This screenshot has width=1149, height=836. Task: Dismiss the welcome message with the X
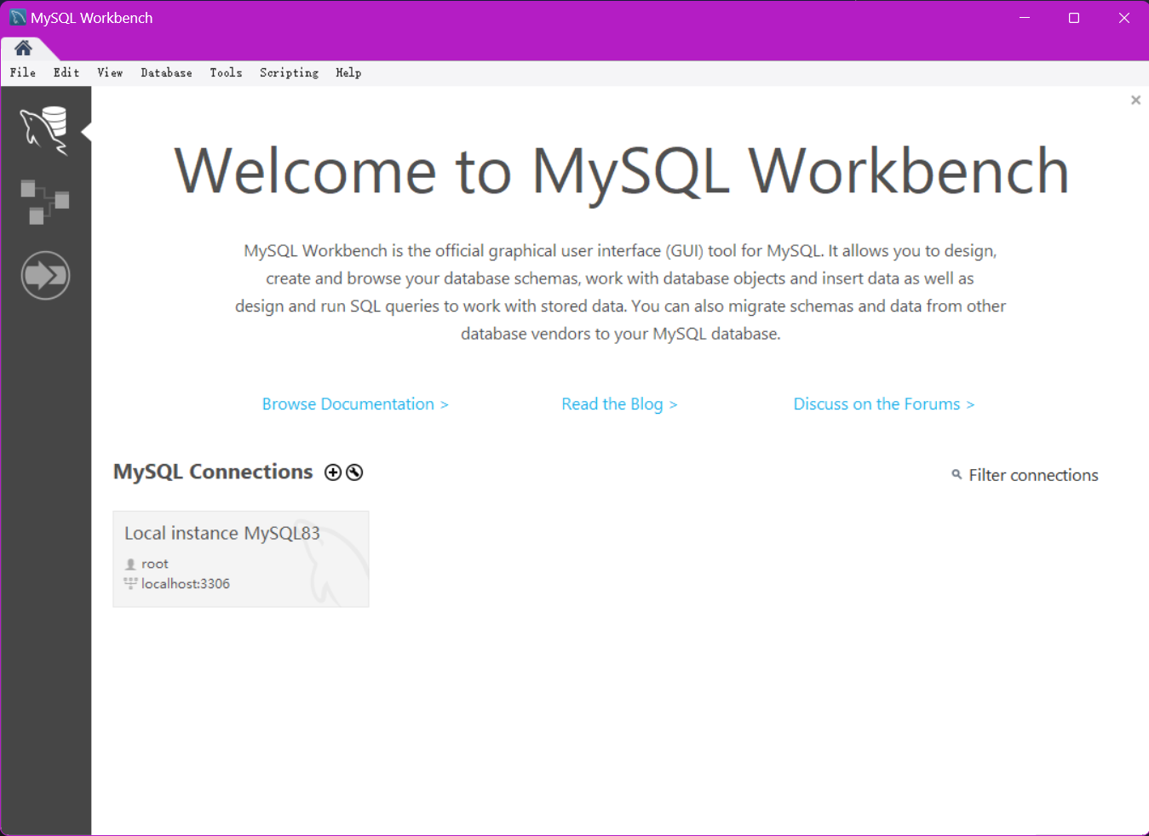pyautogui.click(x=1135, y=100)
